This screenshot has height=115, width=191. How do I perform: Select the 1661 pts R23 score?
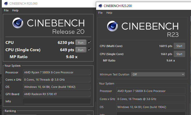pos(166,54)
